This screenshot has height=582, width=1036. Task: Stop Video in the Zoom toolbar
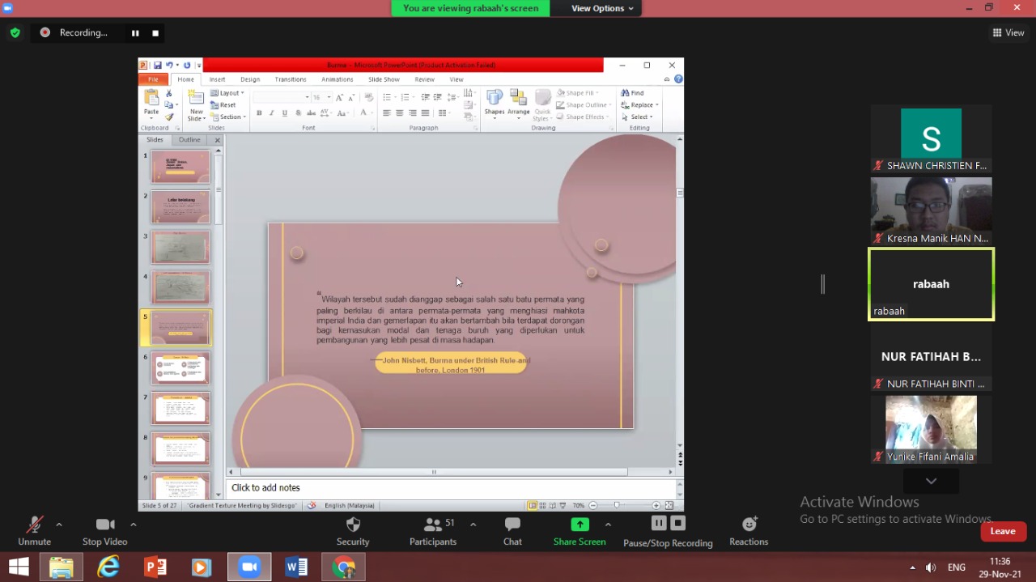click(x=105, y=531)
